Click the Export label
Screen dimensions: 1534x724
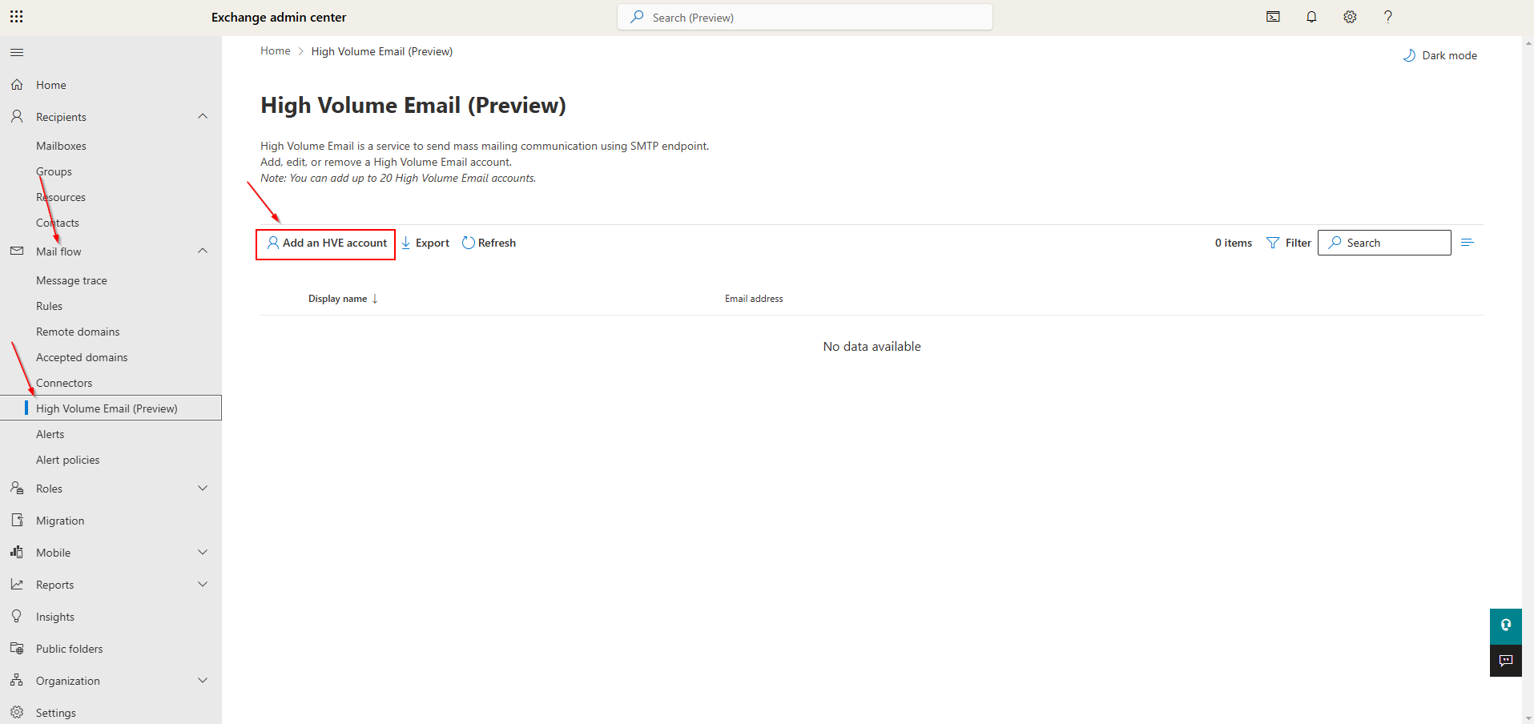[433, 243]
